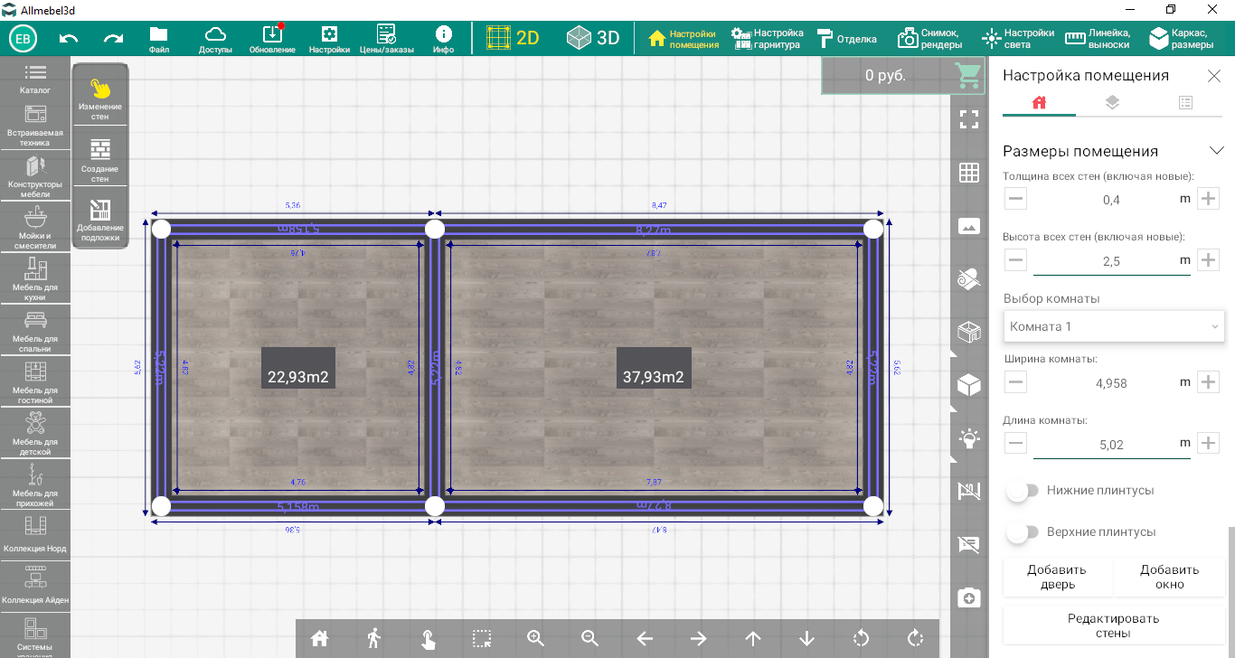Open Обновление updates
This screenshot has height=658, width=1235.
[272, 40]
